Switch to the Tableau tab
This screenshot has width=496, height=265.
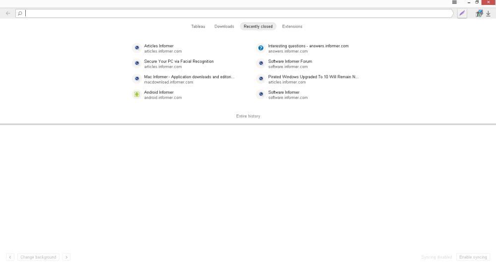pos(198,27)
